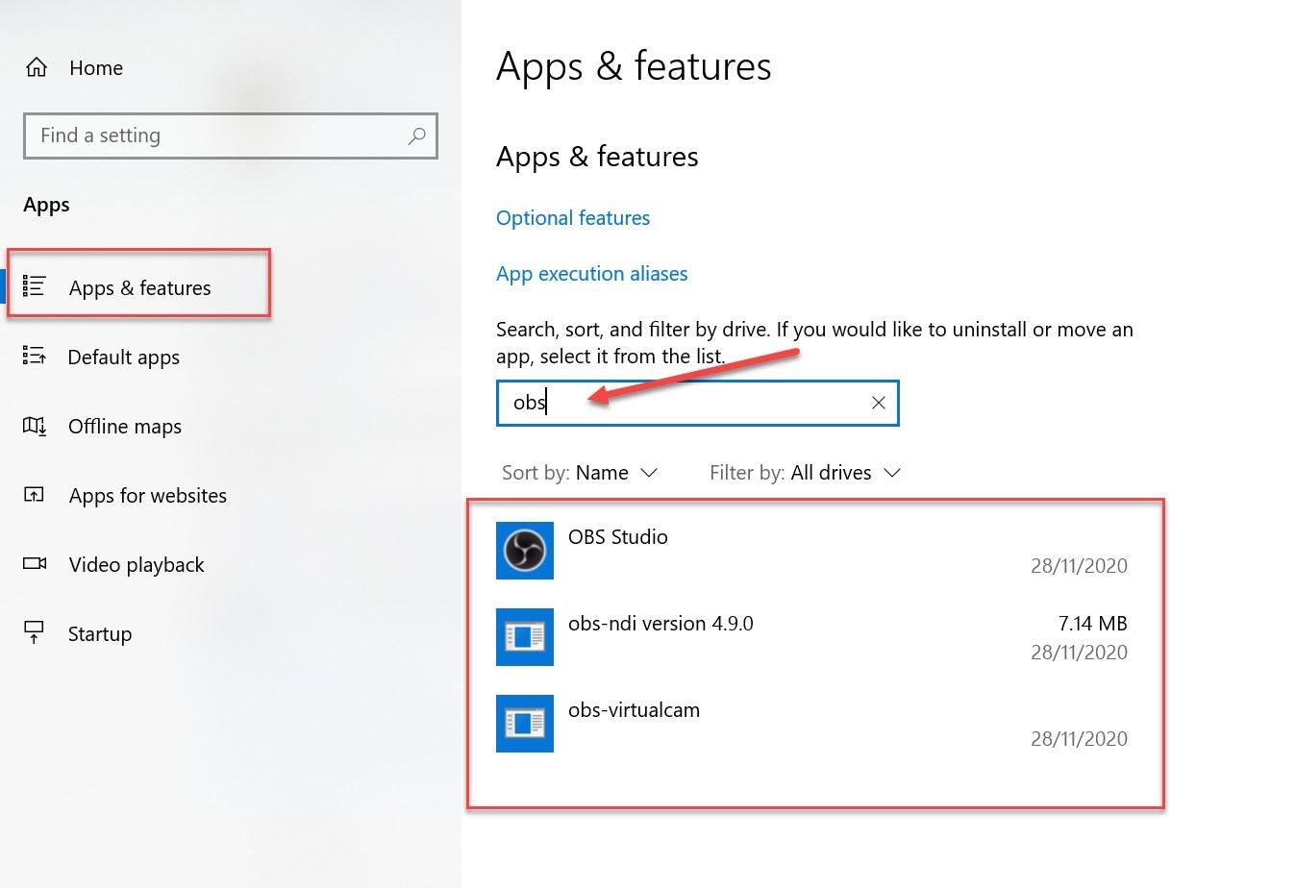Click the Apps for websites icon
Screen dimensions: 1296x888
pyautogui.click(x=35, y=495)
